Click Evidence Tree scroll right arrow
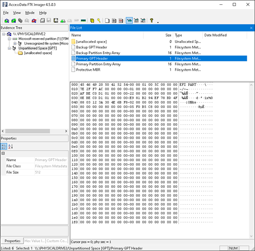This screenshot has height=251, width=255. (66, 131)
